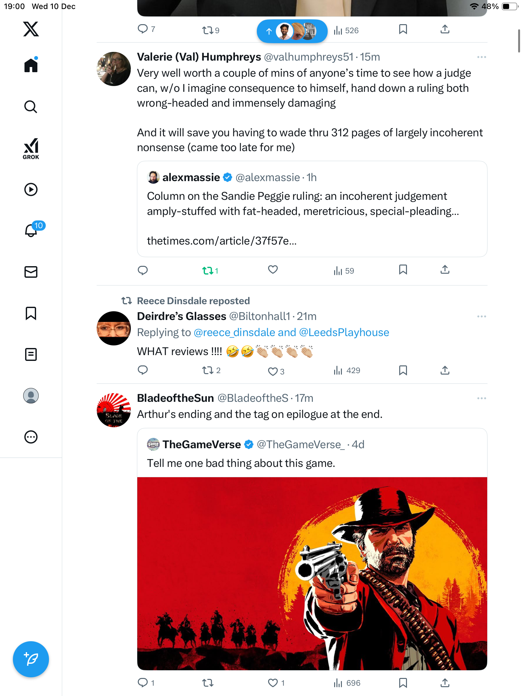Open Messages envelope in sidebar
This screenshot has width=522, height=696.
pos(31,272)
